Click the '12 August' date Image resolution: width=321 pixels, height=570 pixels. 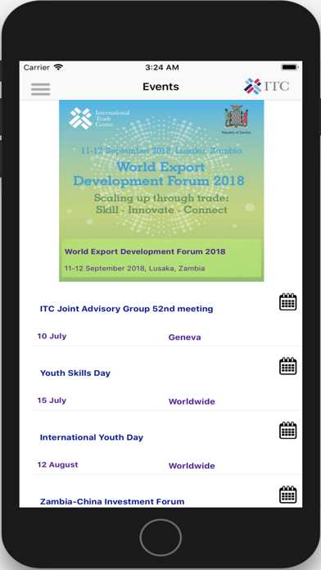point(58,464)
